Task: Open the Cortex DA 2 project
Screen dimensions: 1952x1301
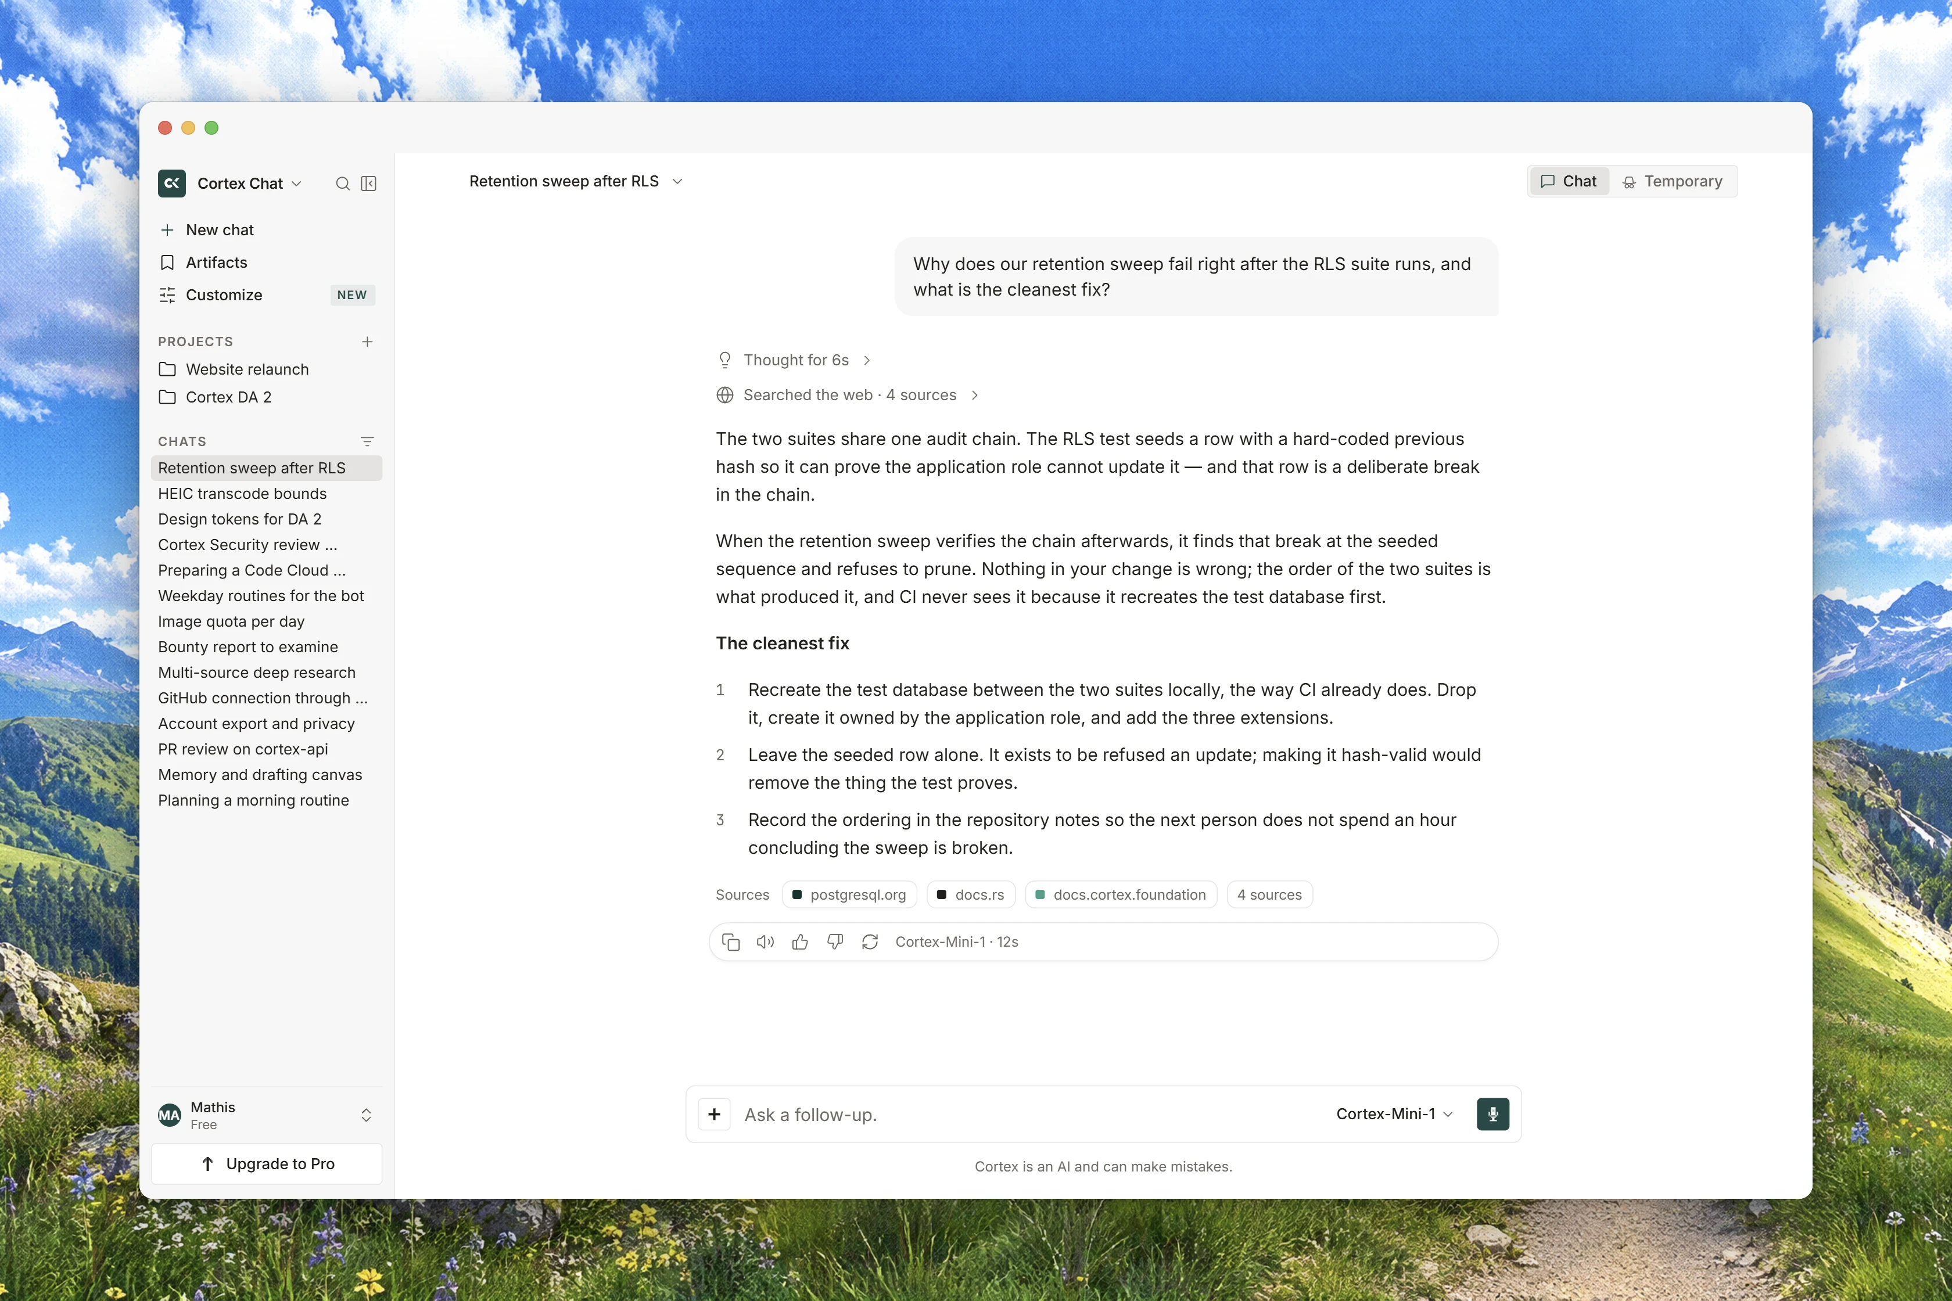Action: coord(267,397)
